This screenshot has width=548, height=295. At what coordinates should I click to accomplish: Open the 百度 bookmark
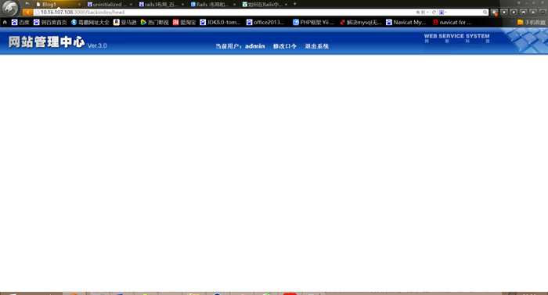tap(20, 22)
